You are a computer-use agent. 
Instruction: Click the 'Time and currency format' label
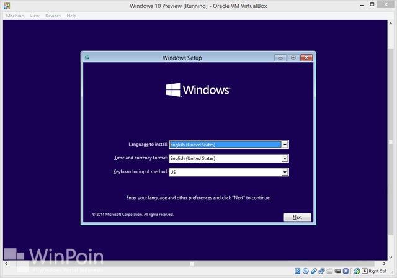click(141, 158)
